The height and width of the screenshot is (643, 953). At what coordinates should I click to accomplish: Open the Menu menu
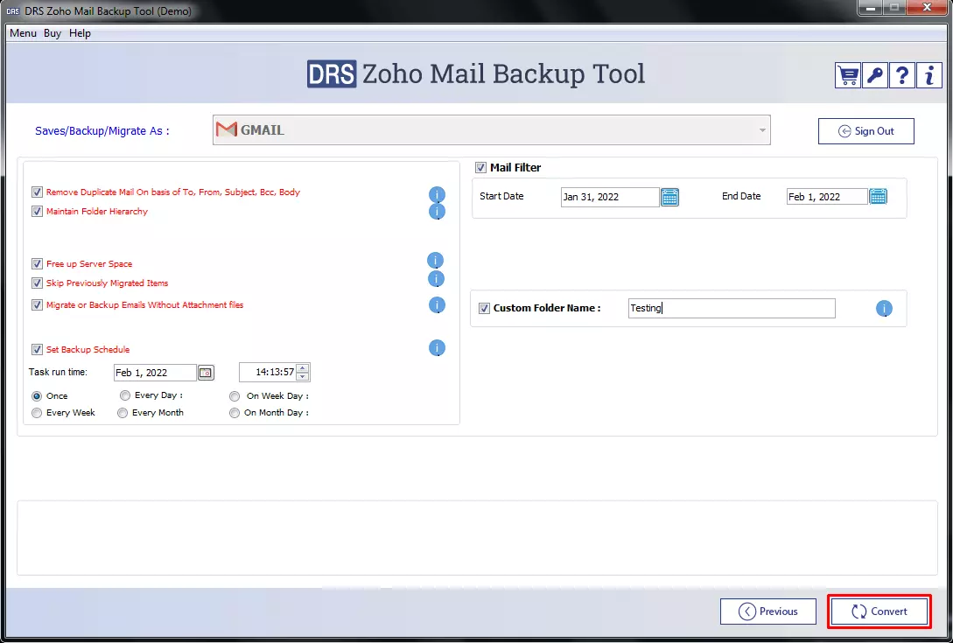23,33
